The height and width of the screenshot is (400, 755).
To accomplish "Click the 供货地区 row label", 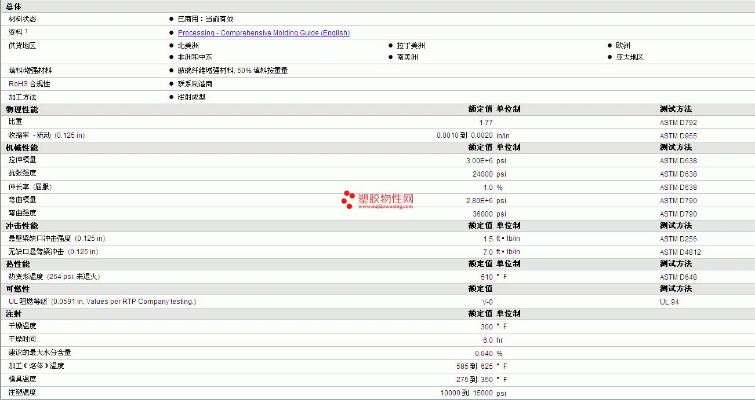I will [23, 46].
